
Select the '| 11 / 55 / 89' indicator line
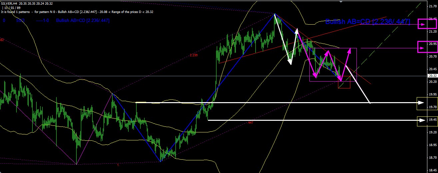11,7
